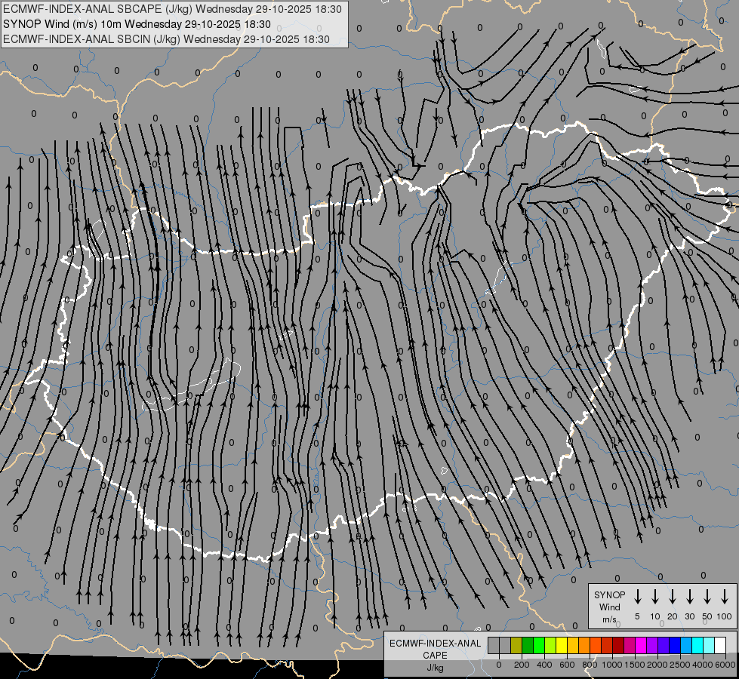Click the 800 tick label on CAPE colorbar
Viewport: 739px width, 679px height.
coord(590,665)
